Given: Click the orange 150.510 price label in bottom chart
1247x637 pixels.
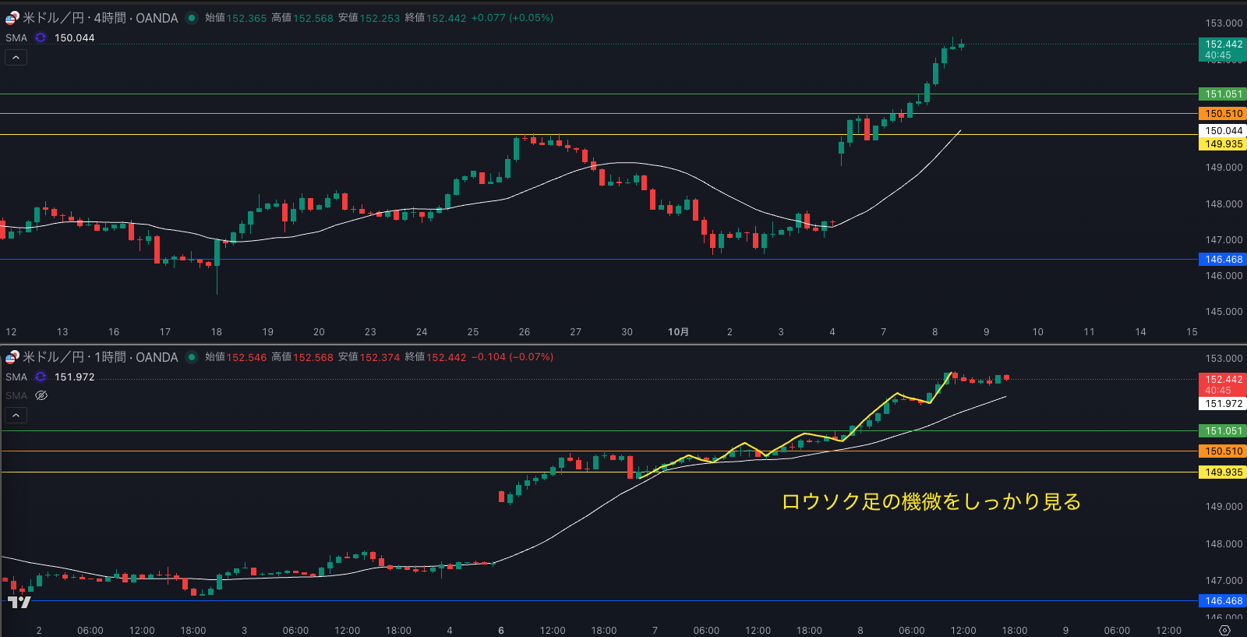Looking at the screenshot, I should coord(1223,451).
